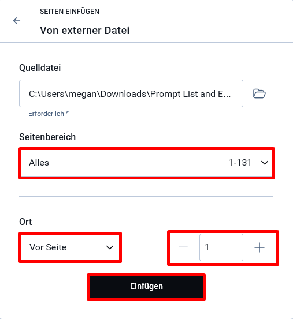
Task: Focus the source file path field
Action: pyautogui.click(x=131, y=93)
